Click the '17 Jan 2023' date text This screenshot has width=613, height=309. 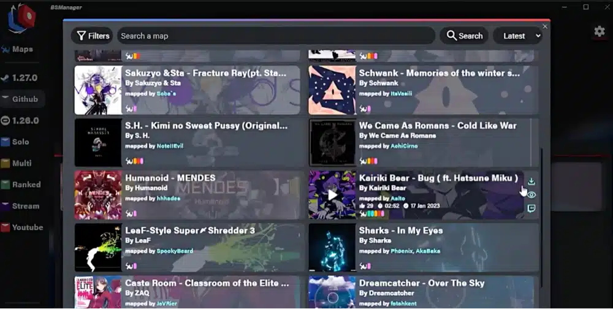pos(425,206)
